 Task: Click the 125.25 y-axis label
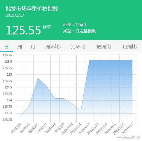point(7,68)
